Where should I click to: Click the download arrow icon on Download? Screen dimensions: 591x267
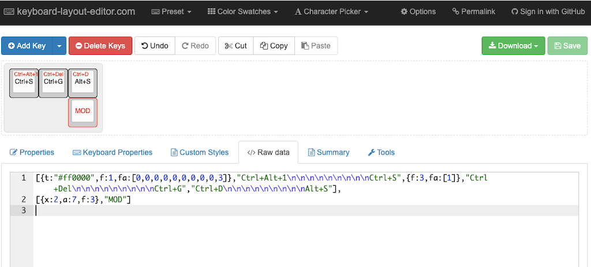tap(492, 46)
